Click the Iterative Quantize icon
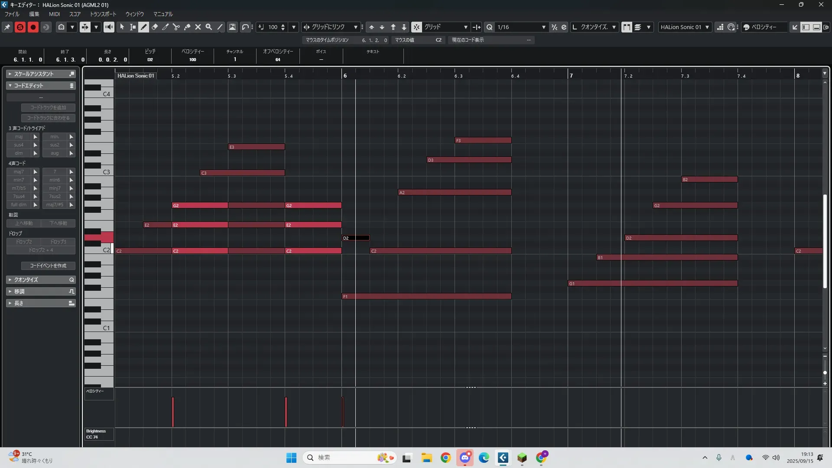 [x=554, y=27]
